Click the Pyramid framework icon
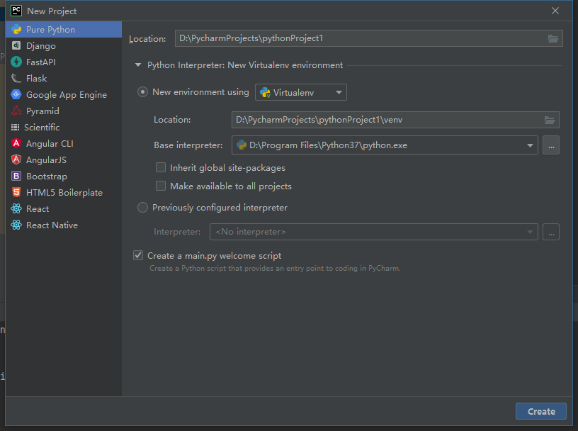This screenshot has height=431, width=578. point(16,111)
